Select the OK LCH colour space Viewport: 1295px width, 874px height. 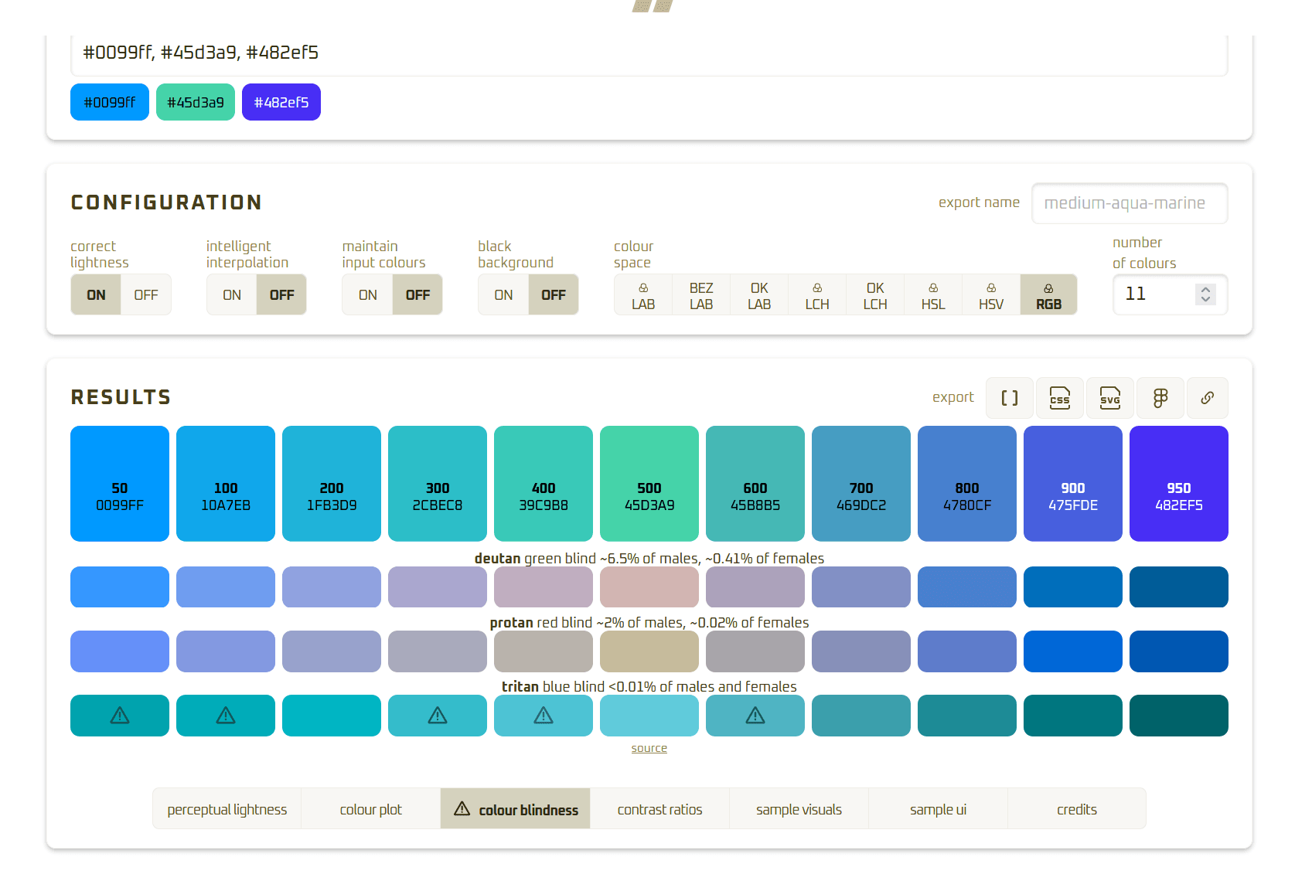[x=874, y=294]
